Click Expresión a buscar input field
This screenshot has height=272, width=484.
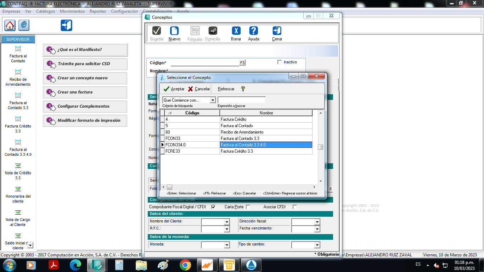click(242, 100)
